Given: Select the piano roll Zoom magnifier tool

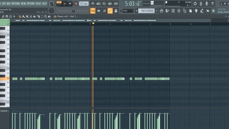Looking at the screenshot, I should (46, 17).
